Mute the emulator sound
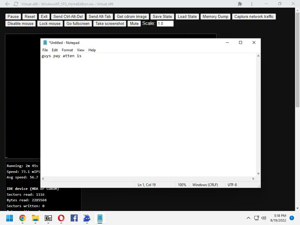 134,23
